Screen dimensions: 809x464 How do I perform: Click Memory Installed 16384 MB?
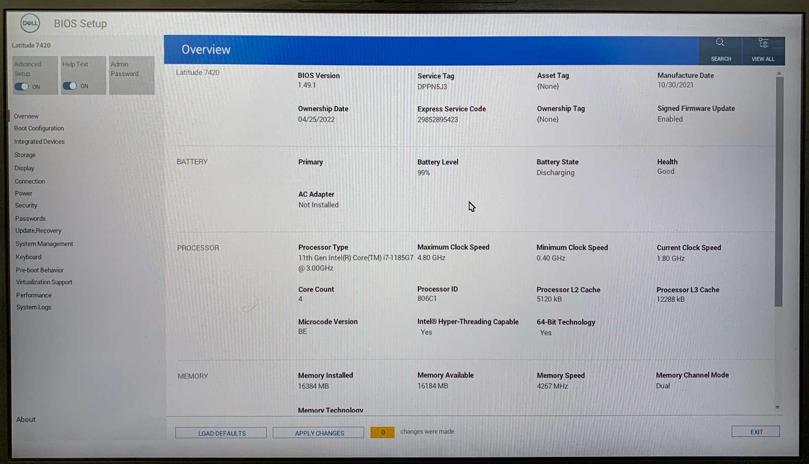pos(313,386)
